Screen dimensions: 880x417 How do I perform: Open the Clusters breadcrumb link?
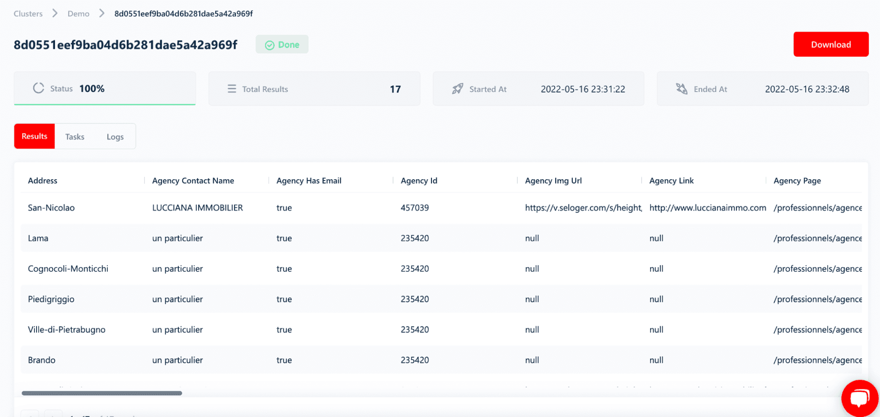[28, 14]
